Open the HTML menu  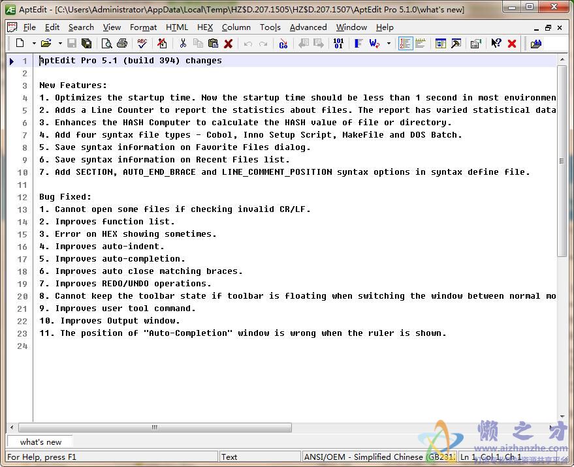177,27
